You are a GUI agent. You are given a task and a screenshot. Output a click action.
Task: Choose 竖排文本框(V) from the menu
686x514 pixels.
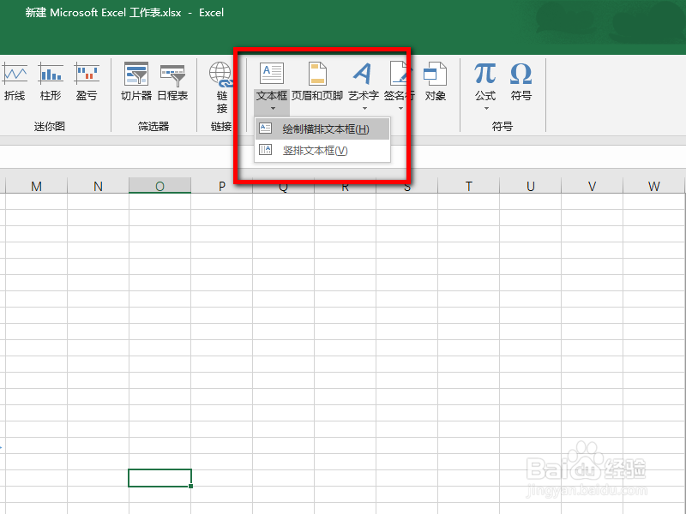click(x=322, y=151)
